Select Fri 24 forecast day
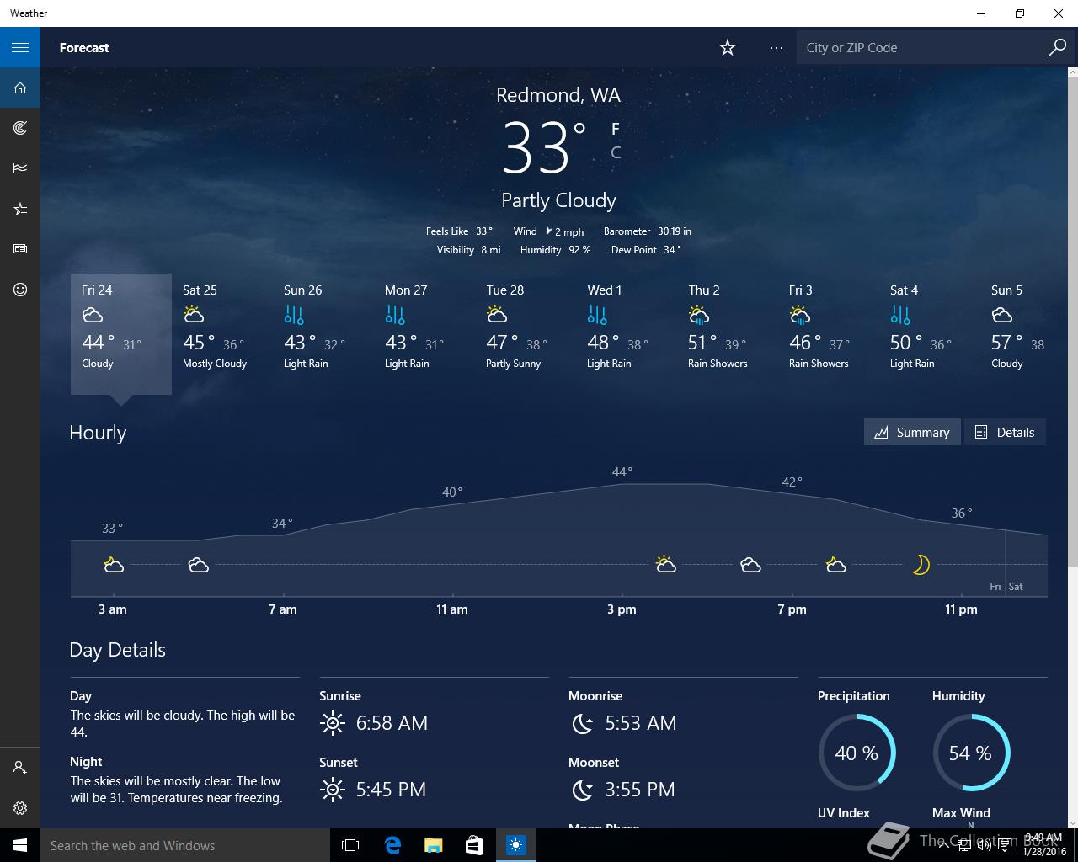Screen dimensions: 1078x862 coord(121,333)
